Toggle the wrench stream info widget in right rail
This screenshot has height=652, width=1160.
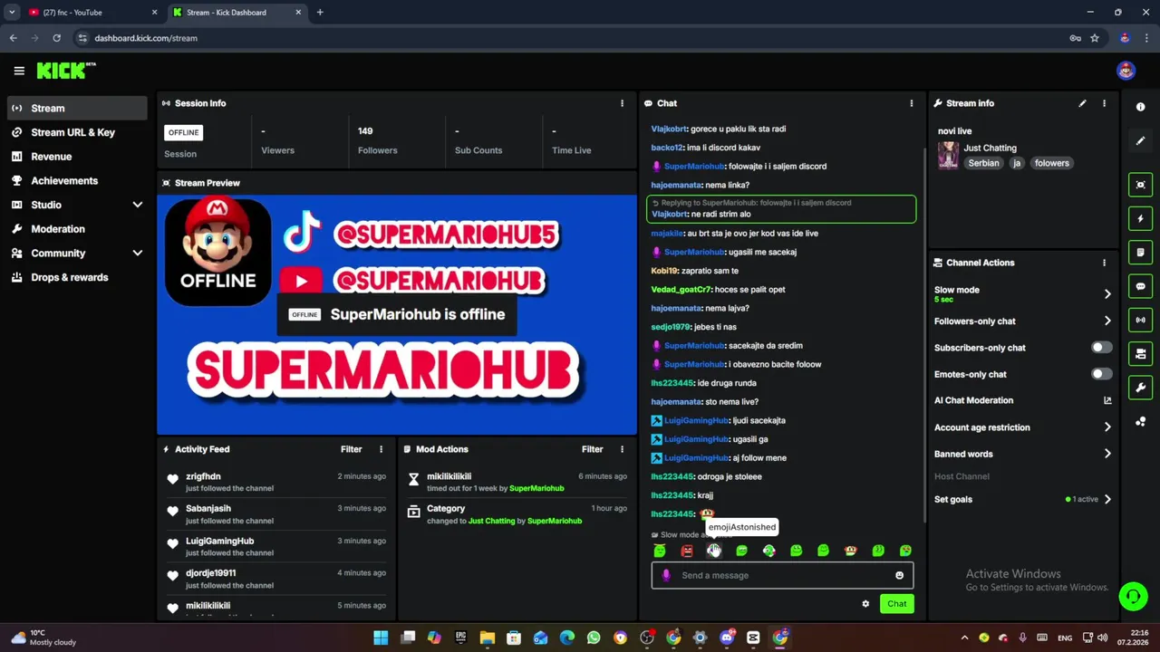point(1141,388)
